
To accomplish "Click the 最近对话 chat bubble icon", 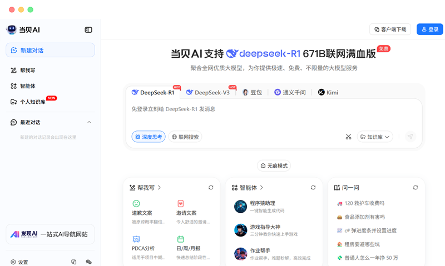I will [13, 122].
